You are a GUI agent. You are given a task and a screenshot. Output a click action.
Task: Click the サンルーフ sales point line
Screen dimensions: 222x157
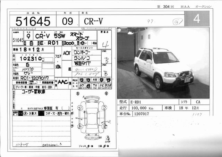[x=82, y=58]
